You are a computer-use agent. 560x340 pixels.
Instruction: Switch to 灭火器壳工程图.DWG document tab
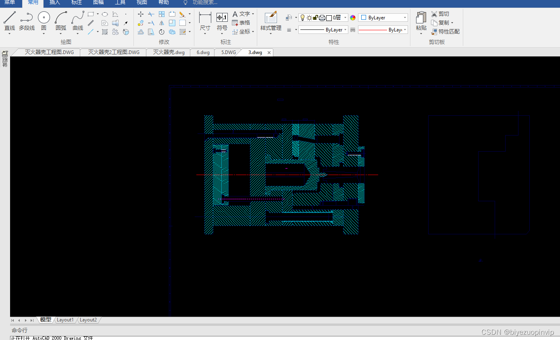click(49, 52)
